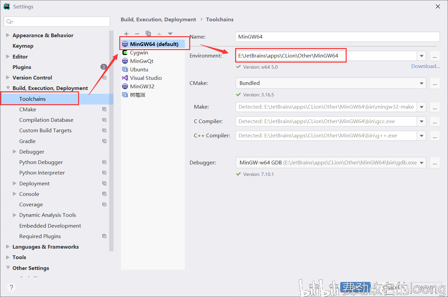
Task: Open the CMake Bundled dropdown
Action: coord(331,83)
